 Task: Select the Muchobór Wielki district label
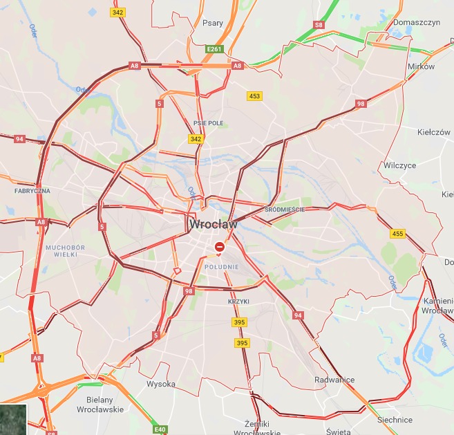[66, 251]
